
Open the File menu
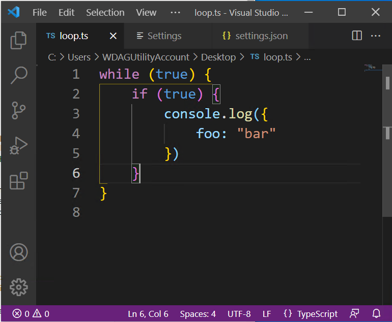[40, 12]
